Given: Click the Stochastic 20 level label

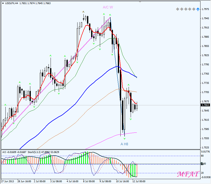Looking at the screenshot, I should 202,172.
